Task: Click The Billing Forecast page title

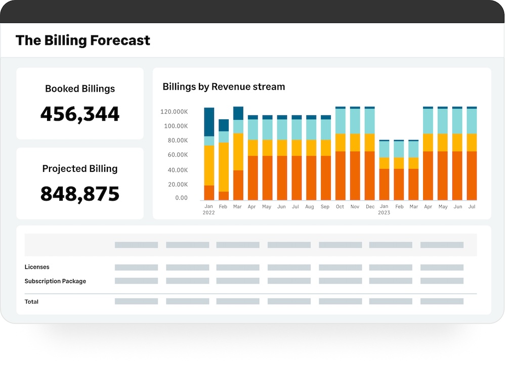Action: (x=83, y=40)
